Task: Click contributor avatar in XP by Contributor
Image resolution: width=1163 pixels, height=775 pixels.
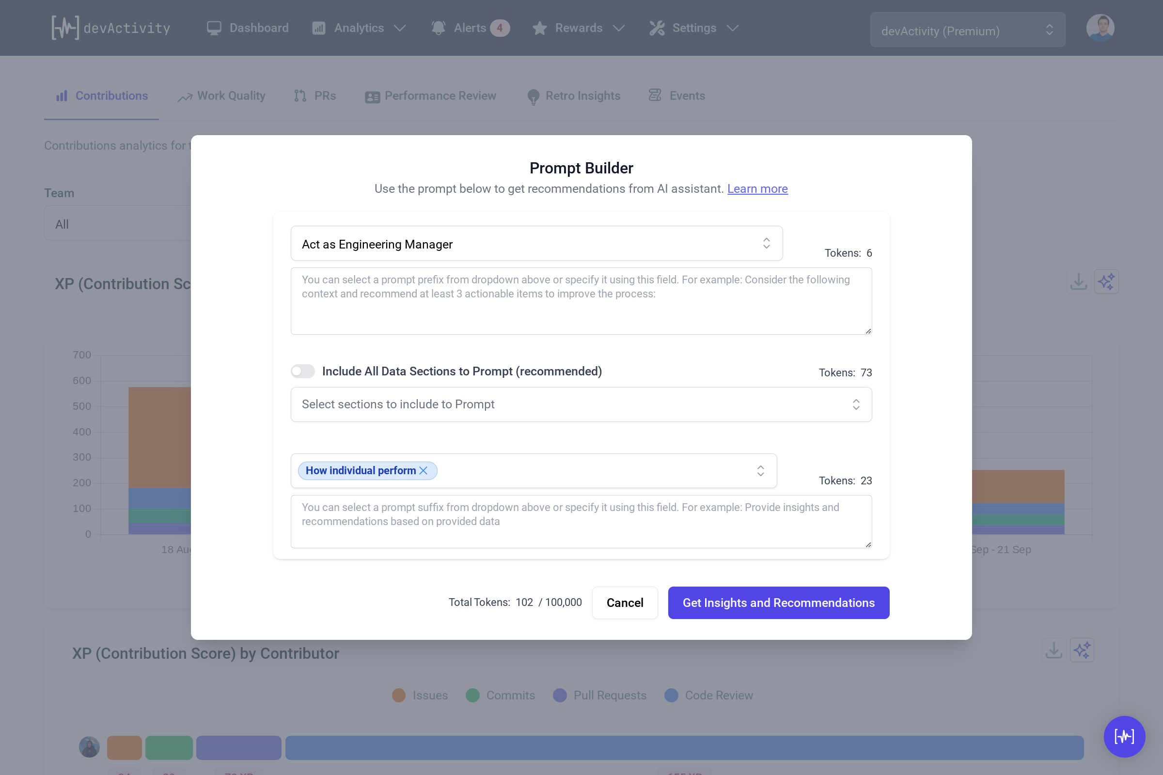Action: tap(90, 747)
